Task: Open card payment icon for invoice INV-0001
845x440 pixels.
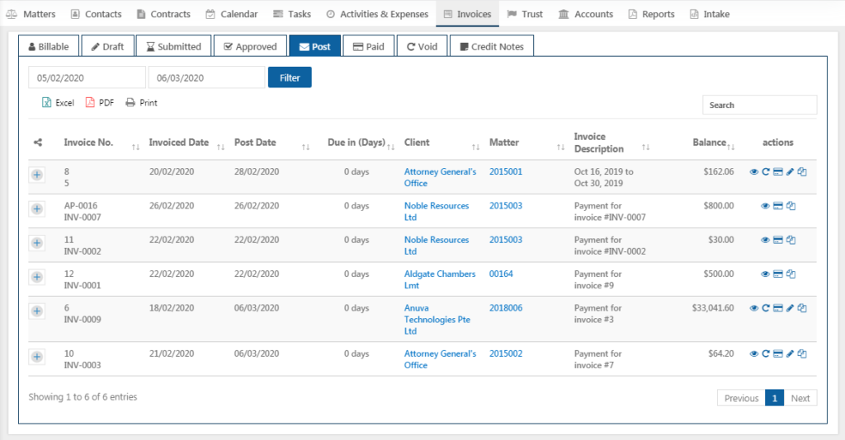Action: tap(777, 274)
